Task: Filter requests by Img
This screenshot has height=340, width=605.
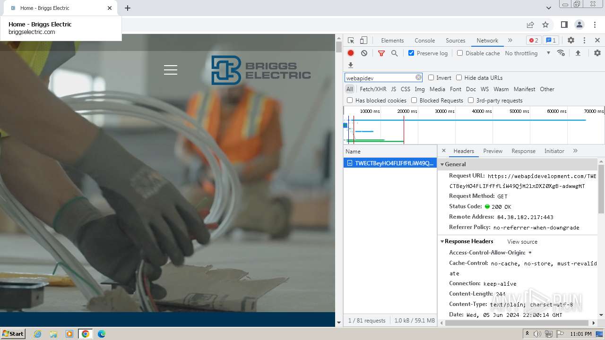Action: (420, 89)
